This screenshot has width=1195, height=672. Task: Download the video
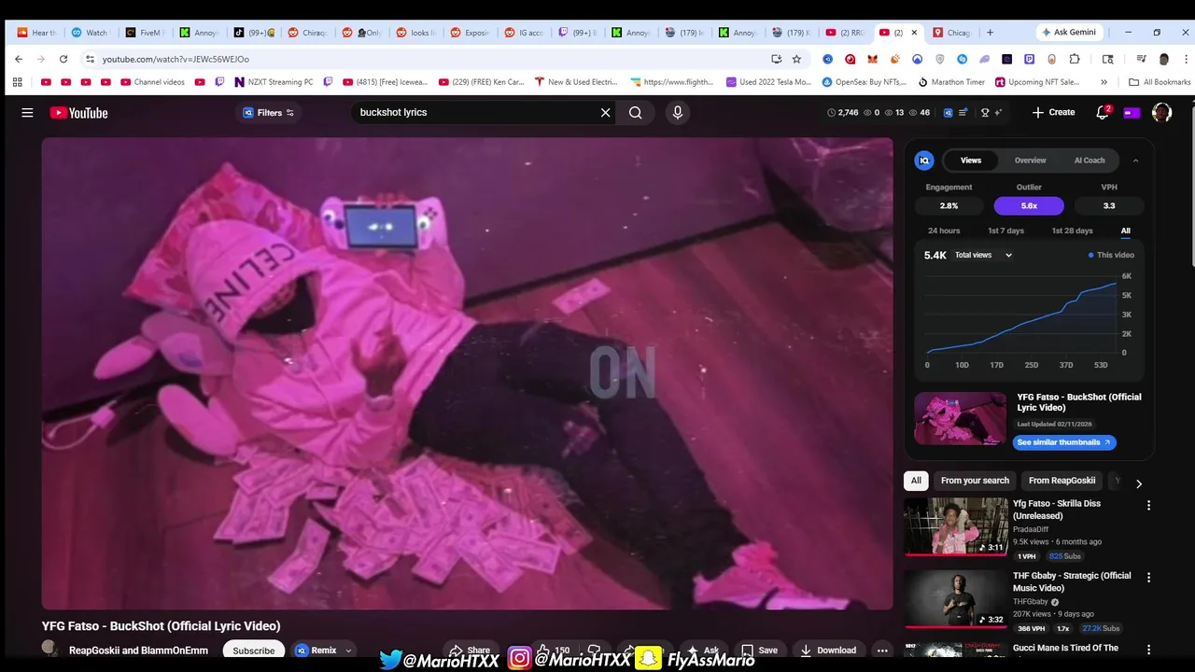coord(828,651)
